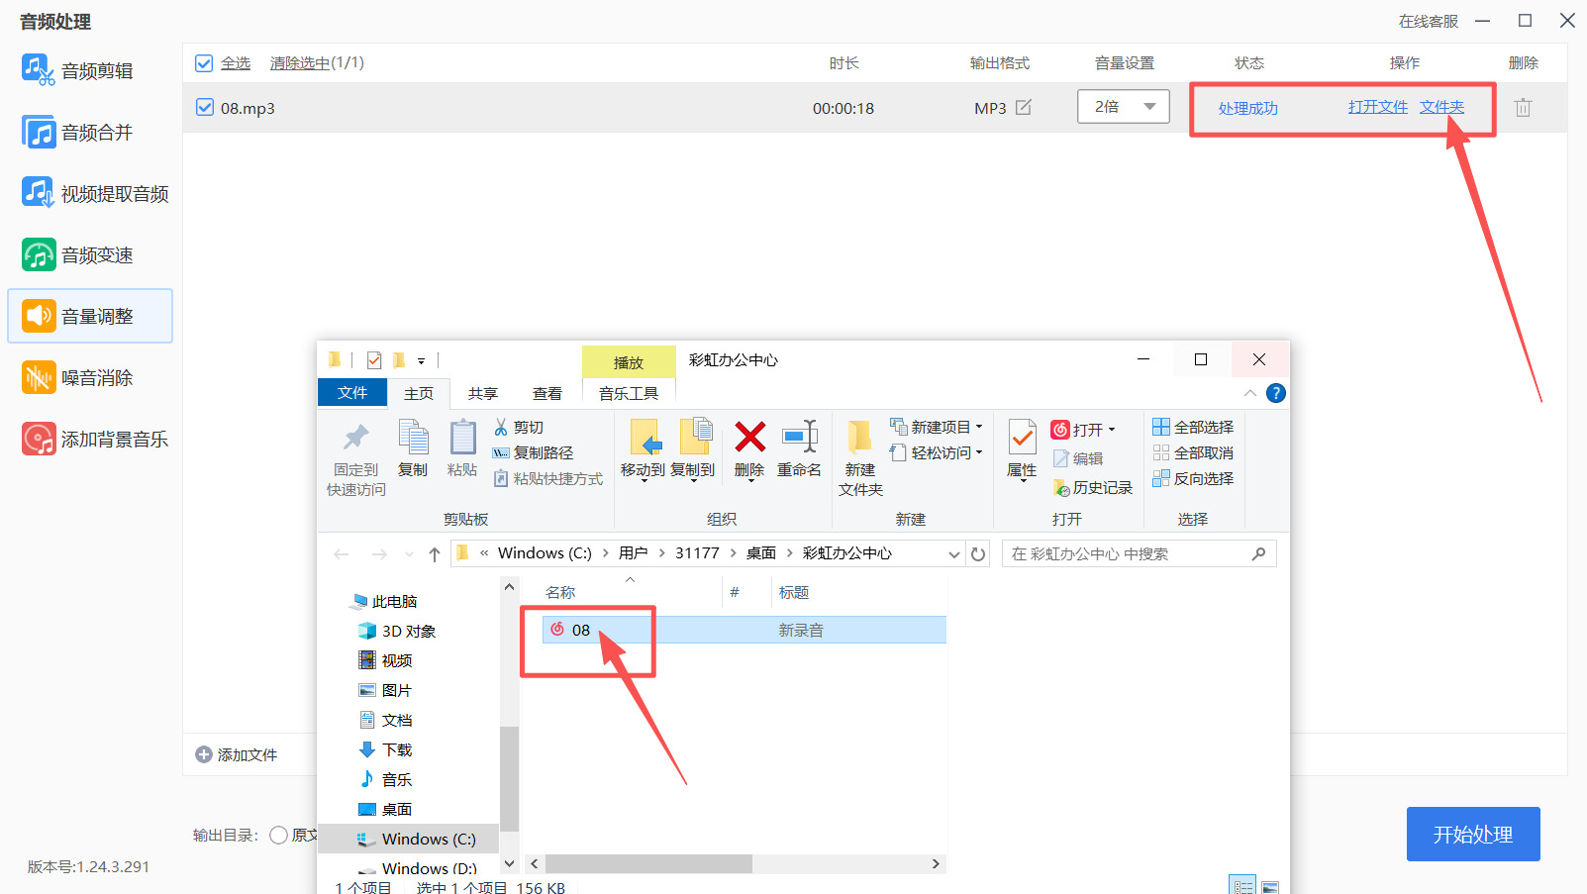Open the 2倍 volume dropdown
Image resolution: width=1587 pixels, height=894 pixels.
pyautogui.click(x=1123, y=106)
